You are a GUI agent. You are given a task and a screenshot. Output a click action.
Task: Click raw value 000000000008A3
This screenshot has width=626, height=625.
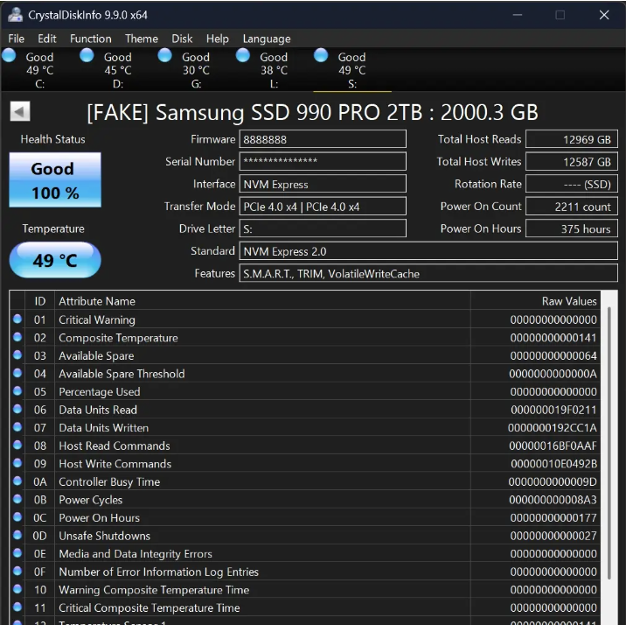pos(553,500)
